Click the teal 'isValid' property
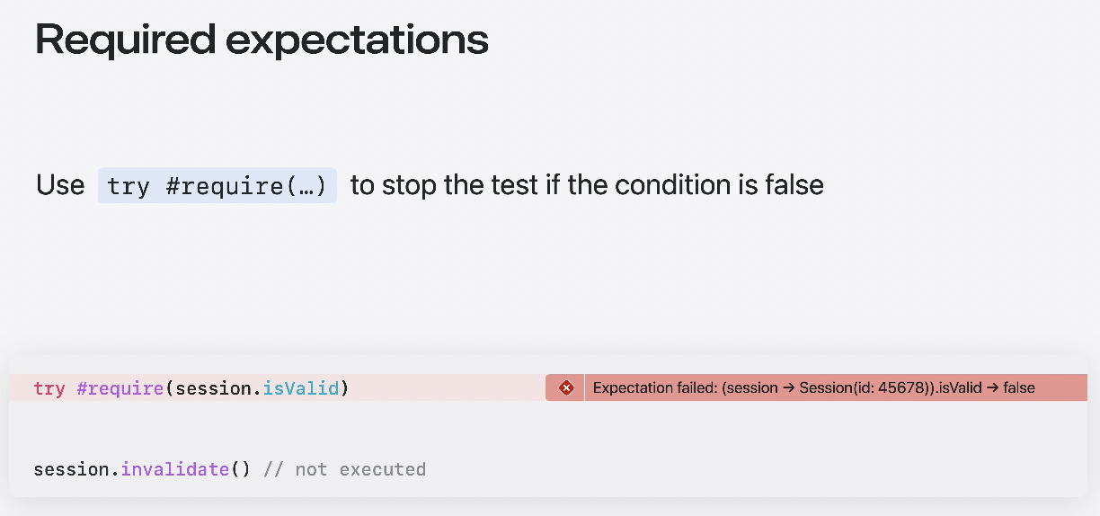Viewport: 1100px width, 516px height. coord(300,388)
